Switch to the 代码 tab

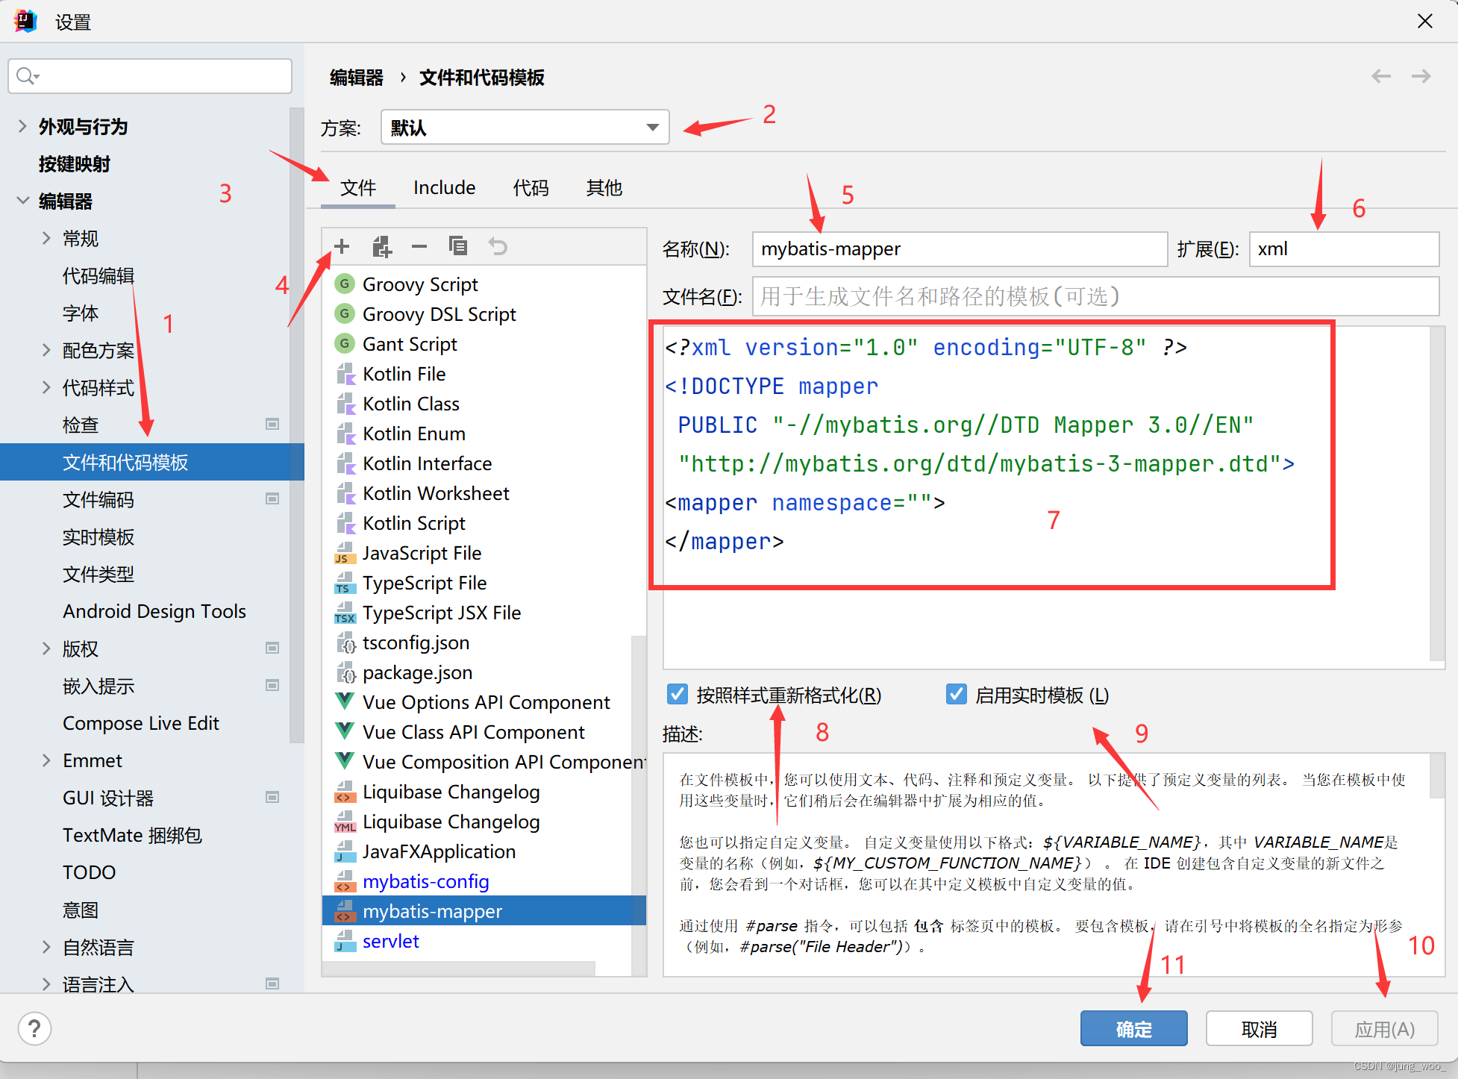click(531, 187)
